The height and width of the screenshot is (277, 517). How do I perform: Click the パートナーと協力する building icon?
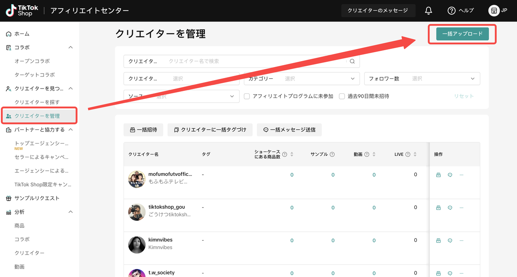pos(8,130)
